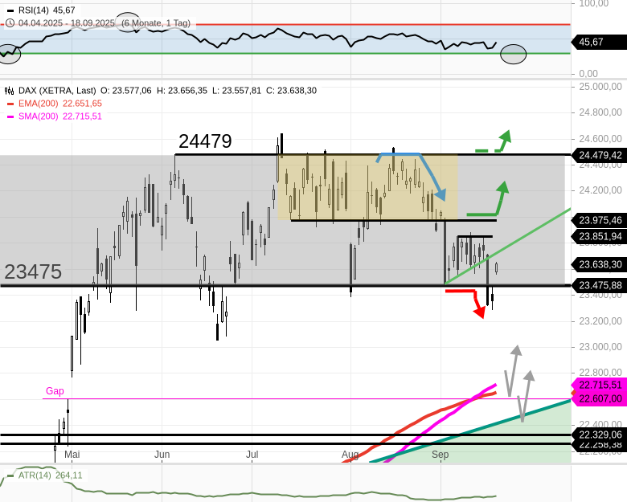Click the 24.479,42 price label on axis
Screen dimensions: 627x502
coord(600,155)
